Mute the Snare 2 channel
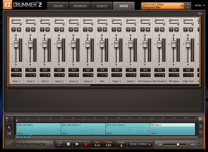Image resolution: width=208 pixels, height=152 pixels. click(x=76, y=30)
